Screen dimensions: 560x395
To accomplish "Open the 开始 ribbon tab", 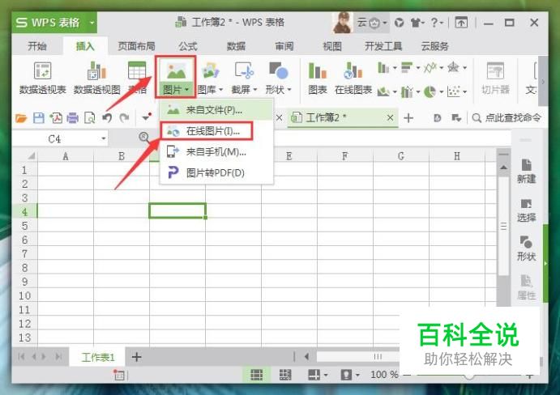I will coord(37,46).
